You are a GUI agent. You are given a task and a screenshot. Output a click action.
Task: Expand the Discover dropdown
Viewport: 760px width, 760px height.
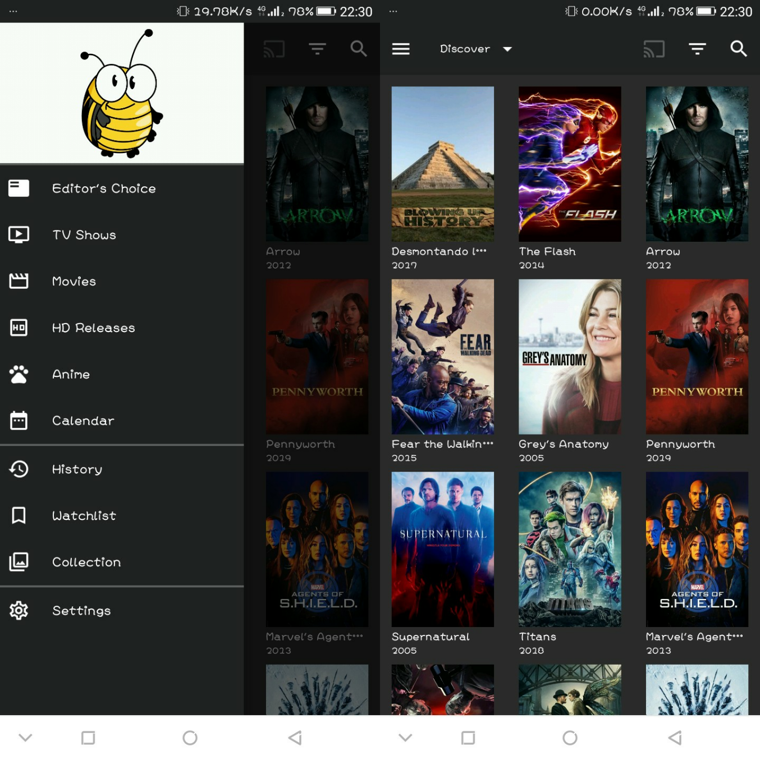click(476, 49)
